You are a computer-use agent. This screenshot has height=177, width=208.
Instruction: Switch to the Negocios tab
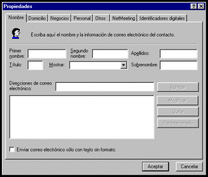60,18
